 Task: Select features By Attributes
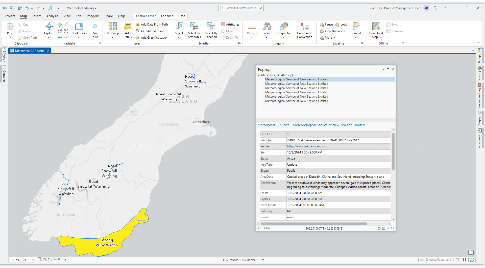194,30
